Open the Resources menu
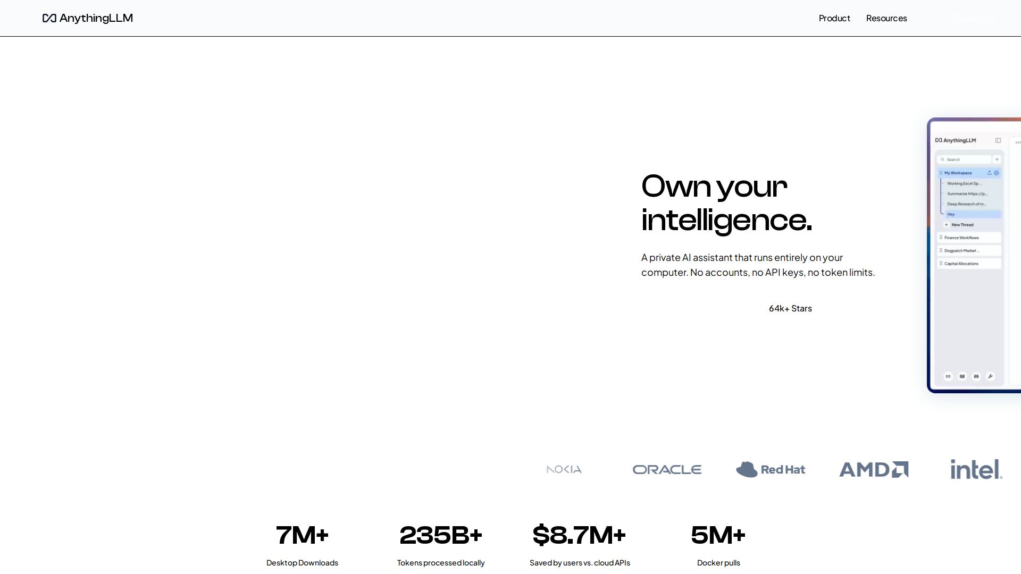The image size is (1021, 574). click(886, 18)
